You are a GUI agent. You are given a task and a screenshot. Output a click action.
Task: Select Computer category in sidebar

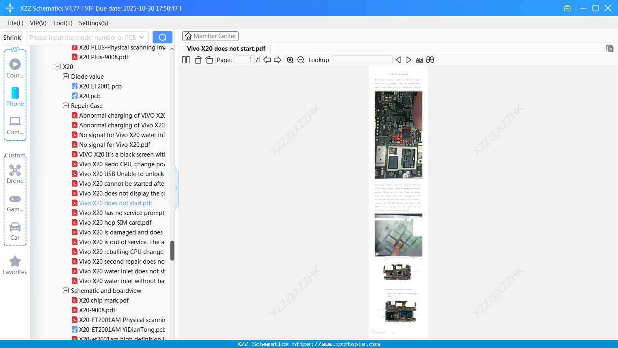point(15,125)
